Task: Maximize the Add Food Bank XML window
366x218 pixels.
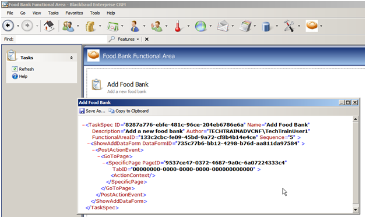Action: point(348,102)
